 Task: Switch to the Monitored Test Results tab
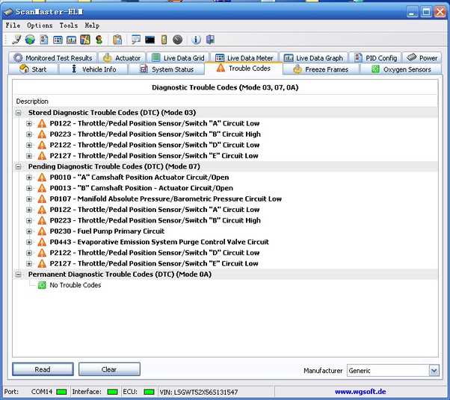(53, 58)
